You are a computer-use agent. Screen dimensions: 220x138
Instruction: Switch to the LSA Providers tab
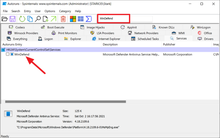coord(102,33)
